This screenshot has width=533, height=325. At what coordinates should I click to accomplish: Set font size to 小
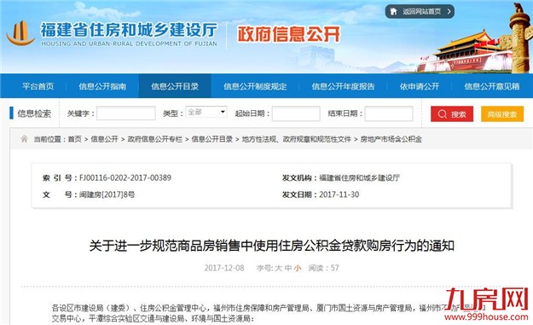click(298, 268)
